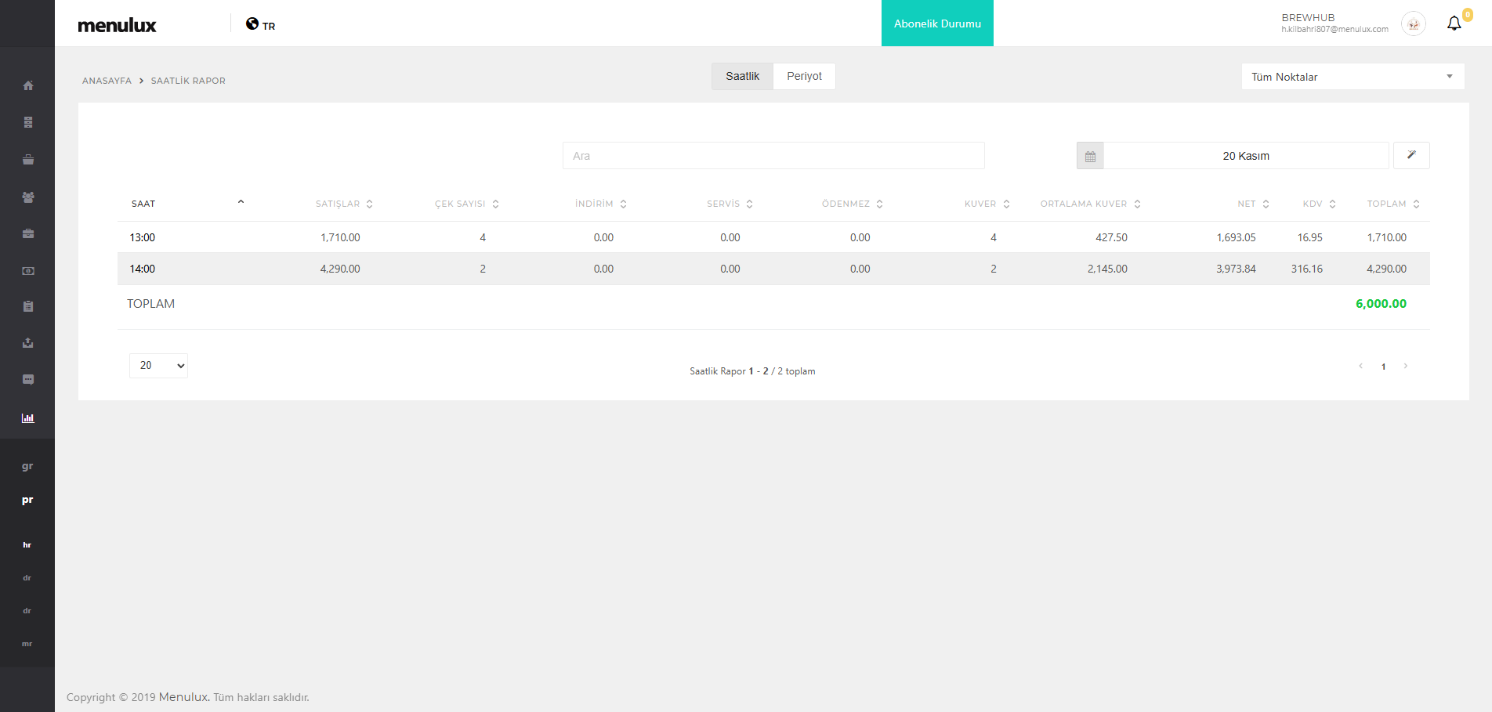Select the Saatlik tab

(x=742, y=76)
